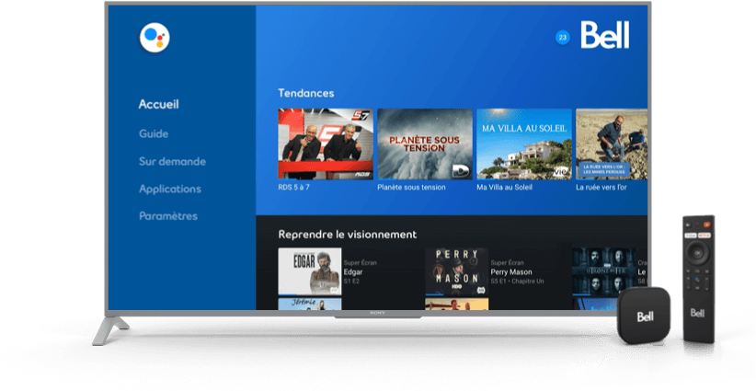
Task: Select the 'Reprendre le visionnement' heading
Action: (x=347, y=235)
